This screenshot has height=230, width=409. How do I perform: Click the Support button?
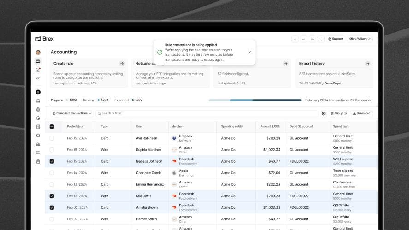coord(336,39)
